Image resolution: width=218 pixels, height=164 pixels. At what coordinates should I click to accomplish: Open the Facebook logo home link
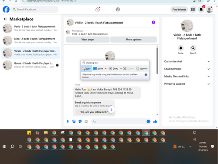(6, 10)
